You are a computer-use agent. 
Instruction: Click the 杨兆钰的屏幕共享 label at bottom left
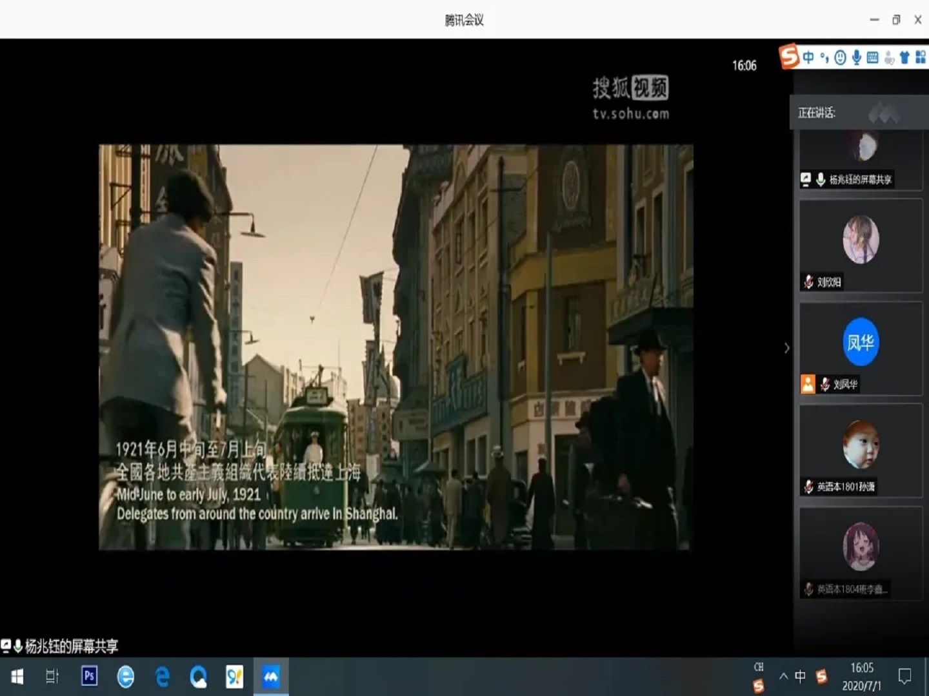[x=72, y=646]
